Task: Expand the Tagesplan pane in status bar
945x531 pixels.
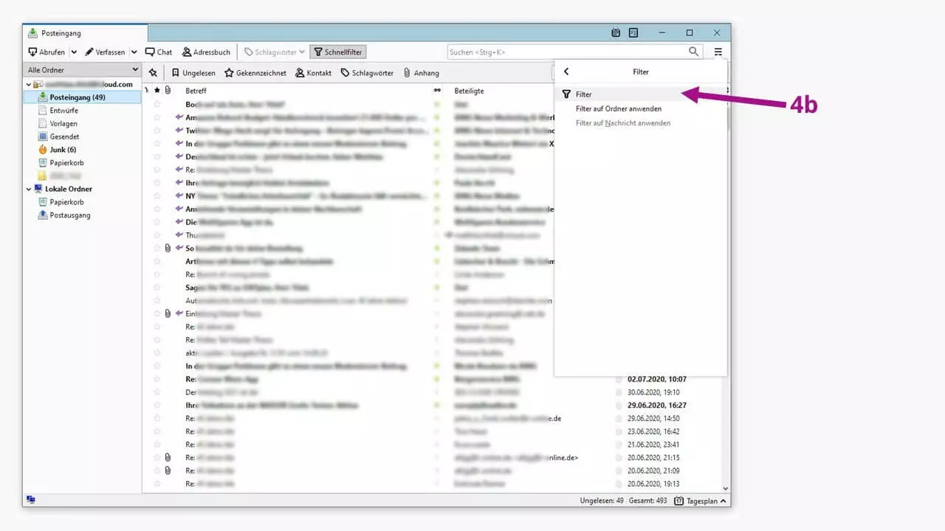Action: [701, 501]
